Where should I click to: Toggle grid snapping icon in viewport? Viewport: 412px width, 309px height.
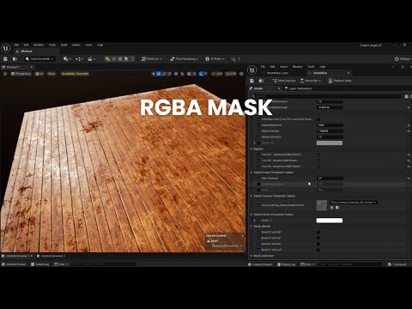coord(189,74)
